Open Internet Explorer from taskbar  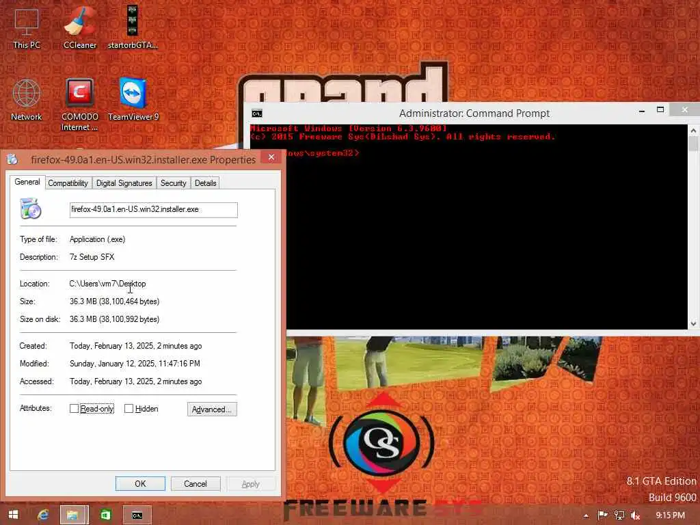(43, 515)
